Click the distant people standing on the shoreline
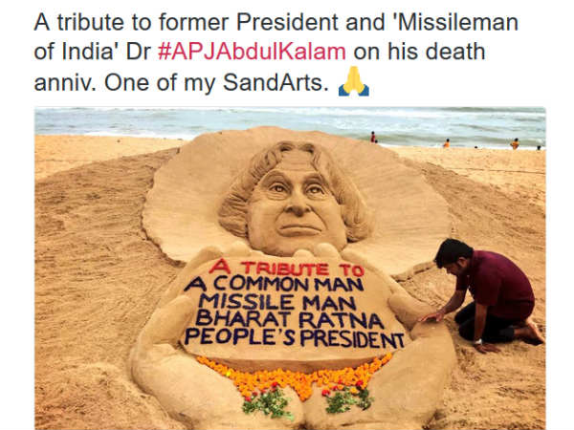The height and width of the screenshot is (430, 574). (x=455, y=141)
